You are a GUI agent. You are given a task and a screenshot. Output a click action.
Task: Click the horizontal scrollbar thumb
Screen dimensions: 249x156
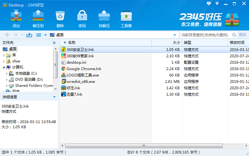144,146
